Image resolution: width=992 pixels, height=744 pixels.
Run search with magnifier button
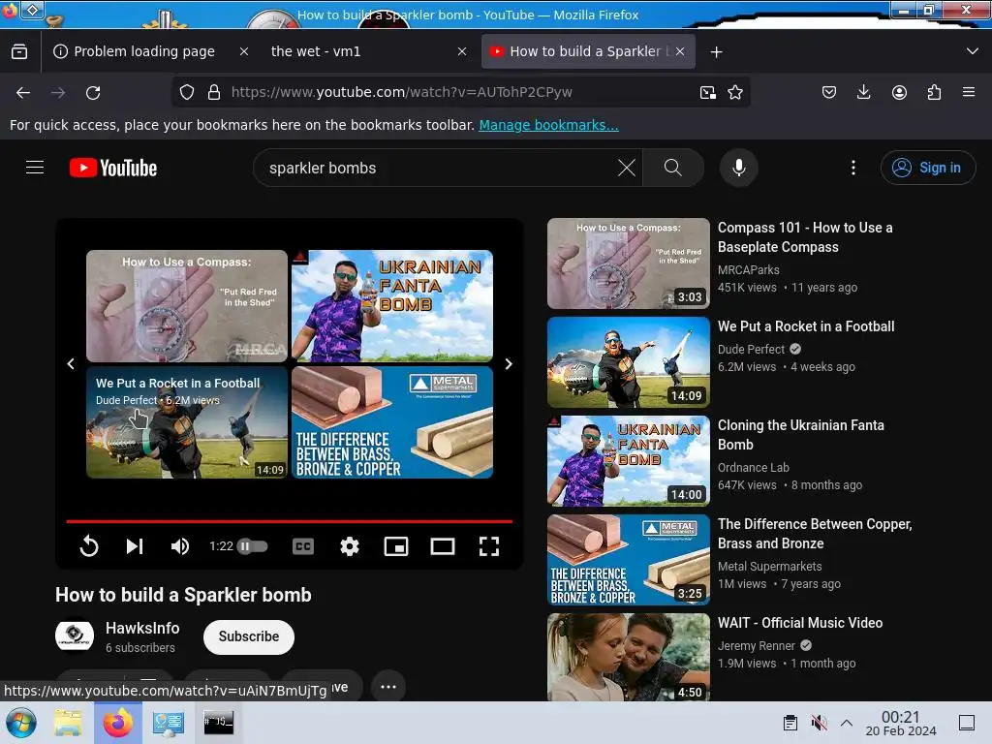[x=673, y=168]
